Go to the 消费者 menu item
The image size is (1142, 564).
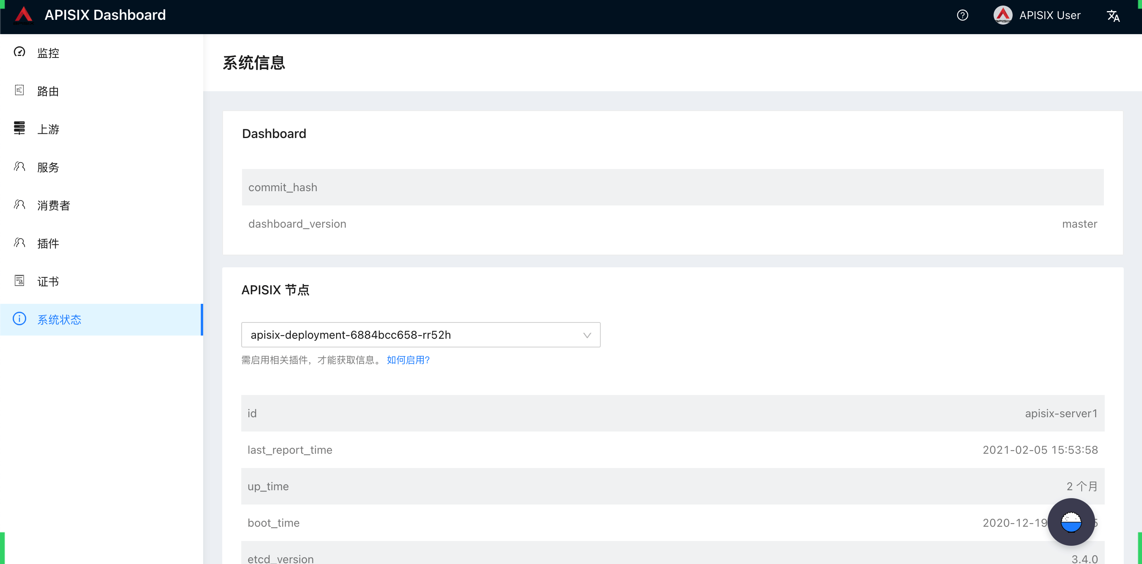click(53, 205)
